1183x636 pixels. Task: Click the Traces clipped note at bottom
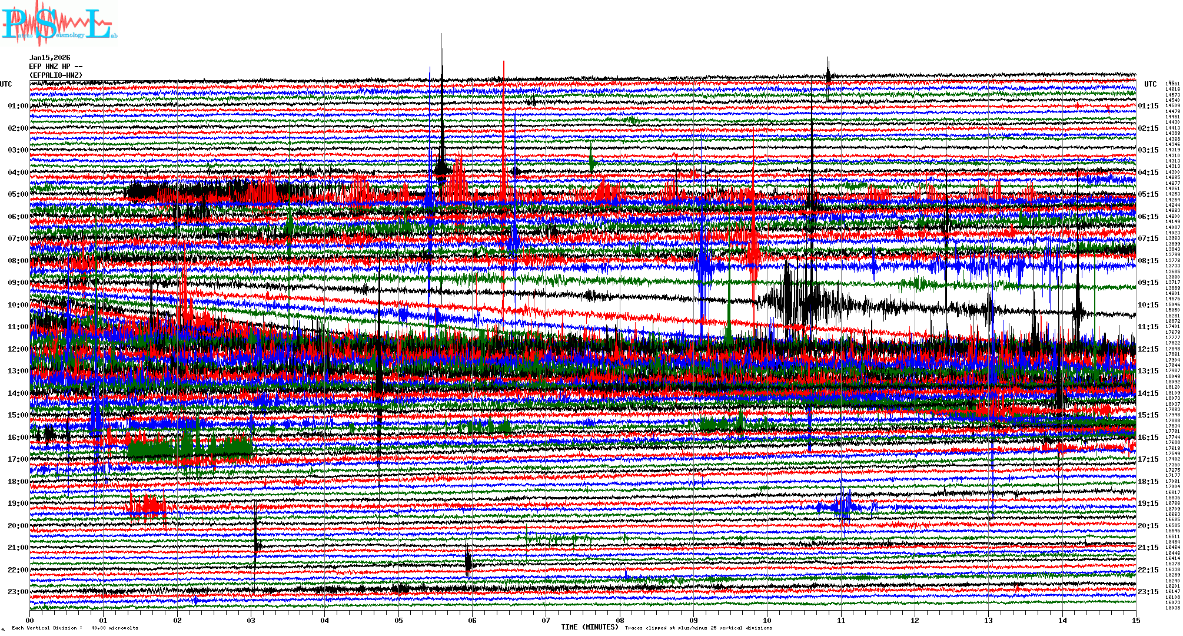(698, 628)
